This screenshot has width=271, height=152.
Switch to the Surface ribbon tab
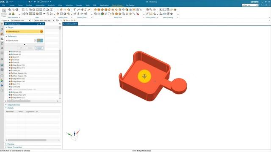click(x=29, y=5)
